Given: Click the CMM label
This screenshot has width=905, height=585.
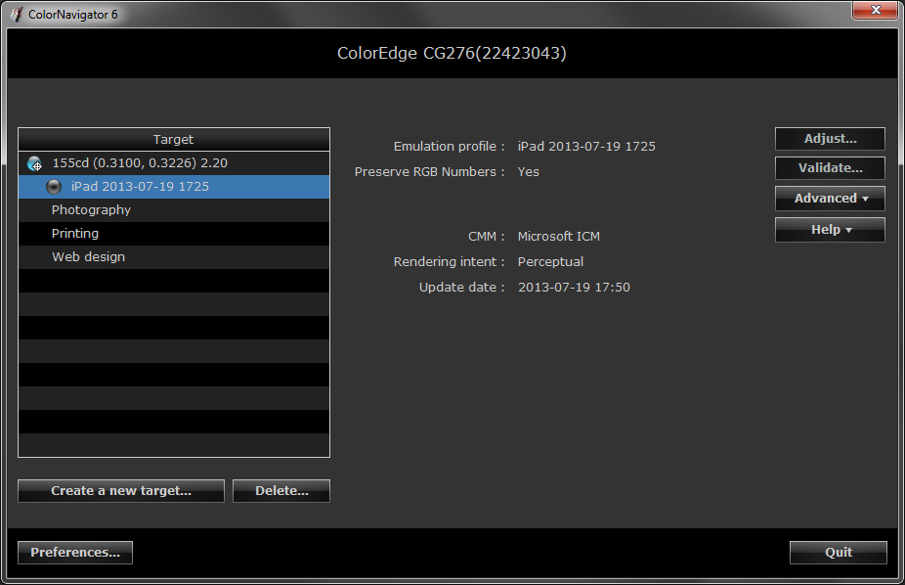Looking at the screenshot, I should tap(487, 237).
